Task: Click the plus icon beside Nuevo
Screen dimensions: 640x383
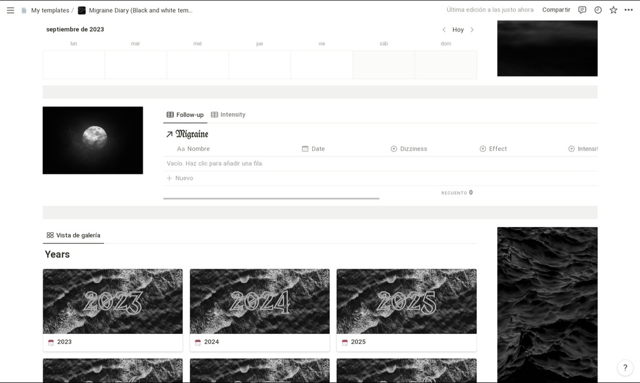Action: [x=169, y=178]
